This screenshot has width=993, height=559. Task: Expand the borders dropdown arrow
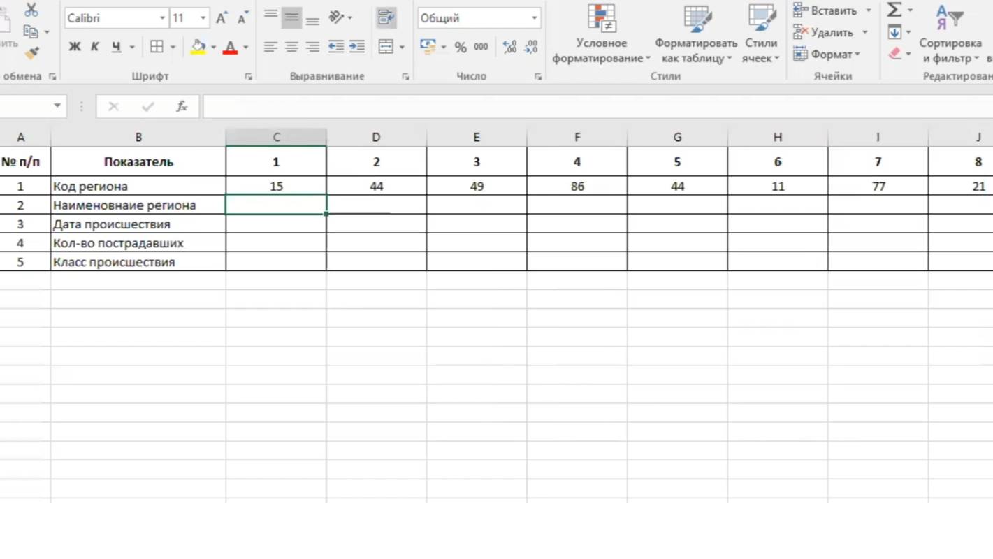[173, 48]
